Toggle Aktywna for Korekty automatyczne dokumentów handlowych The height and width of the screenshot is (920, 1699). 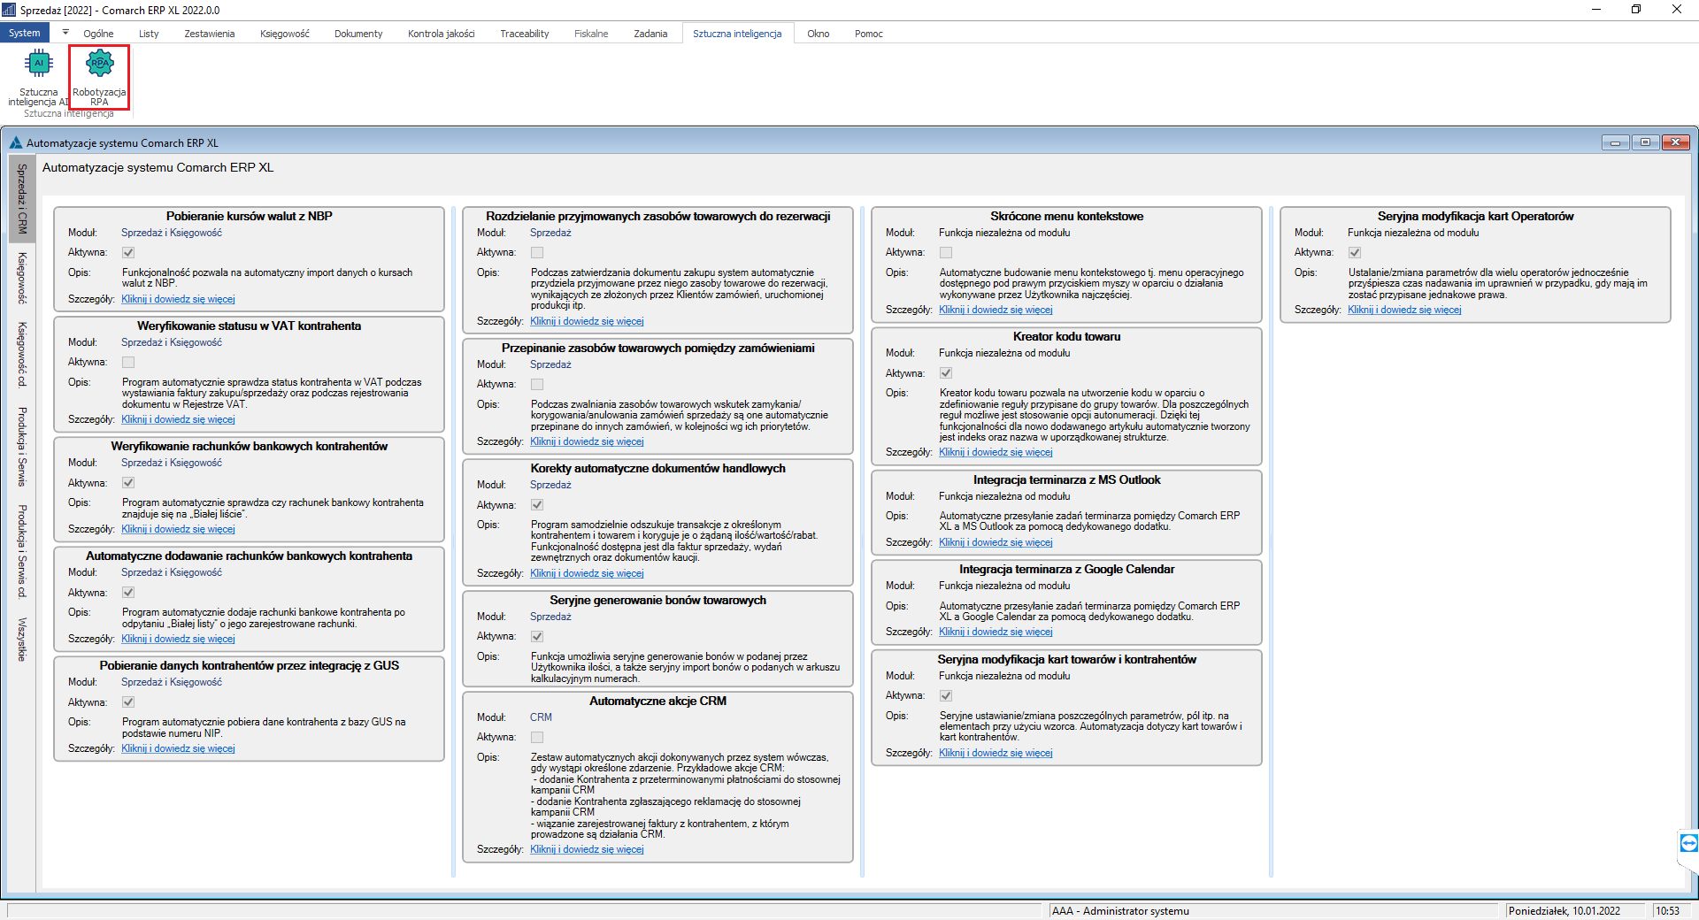(x=537, y=505)
